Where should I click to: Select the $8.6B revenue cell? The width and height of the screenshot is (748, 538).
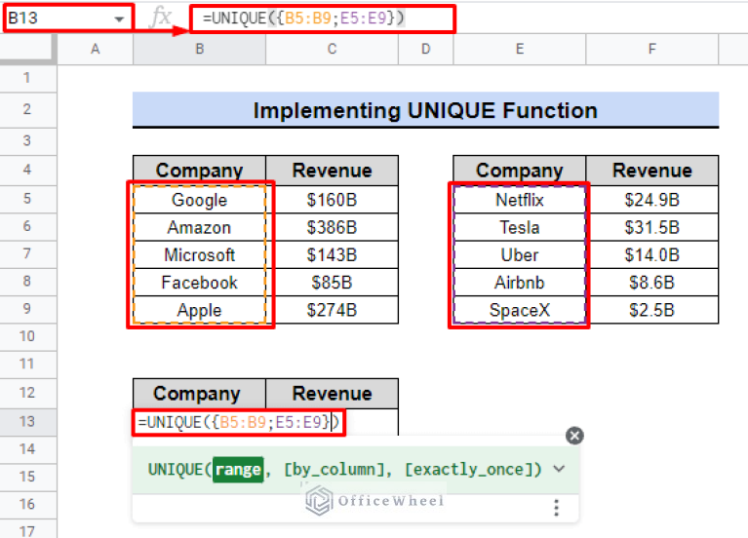(x=652, y=283)
